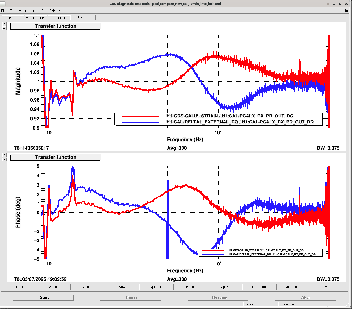
Task: Click blue line sample in Magnitude legend
Action: click(x=140, y=122)
